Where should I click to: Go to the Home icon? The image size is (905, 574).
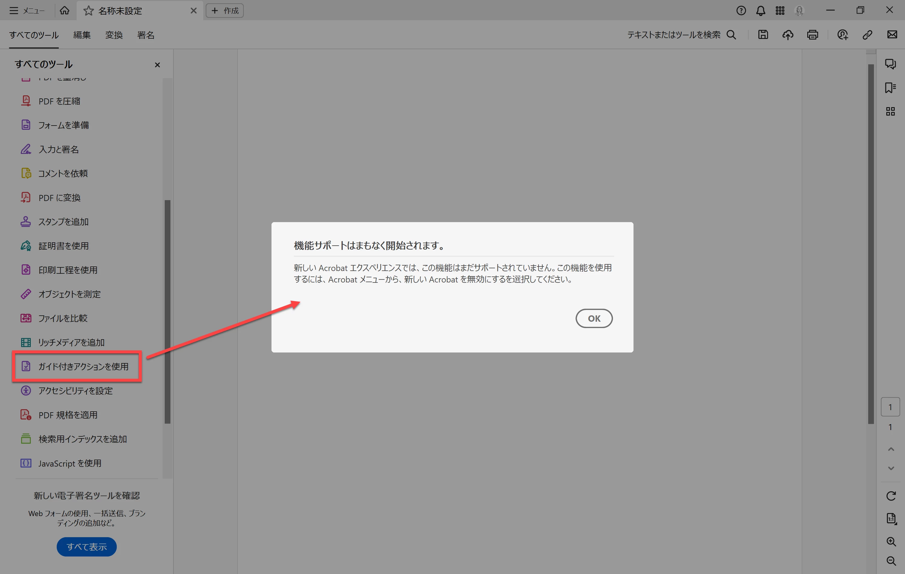65,11
